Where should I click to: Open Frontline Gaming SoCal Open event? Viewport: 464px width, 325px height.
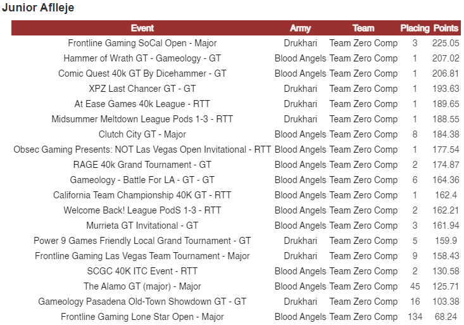(x=142, y=43)
